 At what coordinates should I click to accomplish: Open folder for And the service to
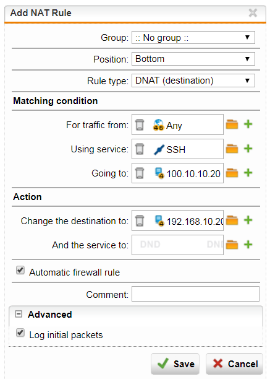tap(232, 245)
